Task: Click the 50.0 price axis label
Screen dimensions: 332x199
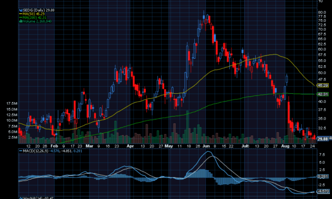Action: click(x=321, y=73)
